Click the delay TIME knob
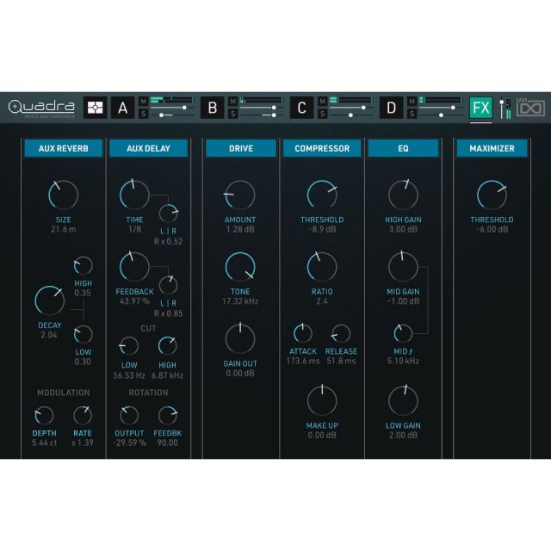Screen dimensions: 551x551 coord(134,195)
